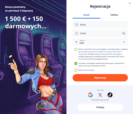The width and height of the screenshot is (133, 114).
Task: Sign up with the TikTok icon
Action: coord(110,95)
